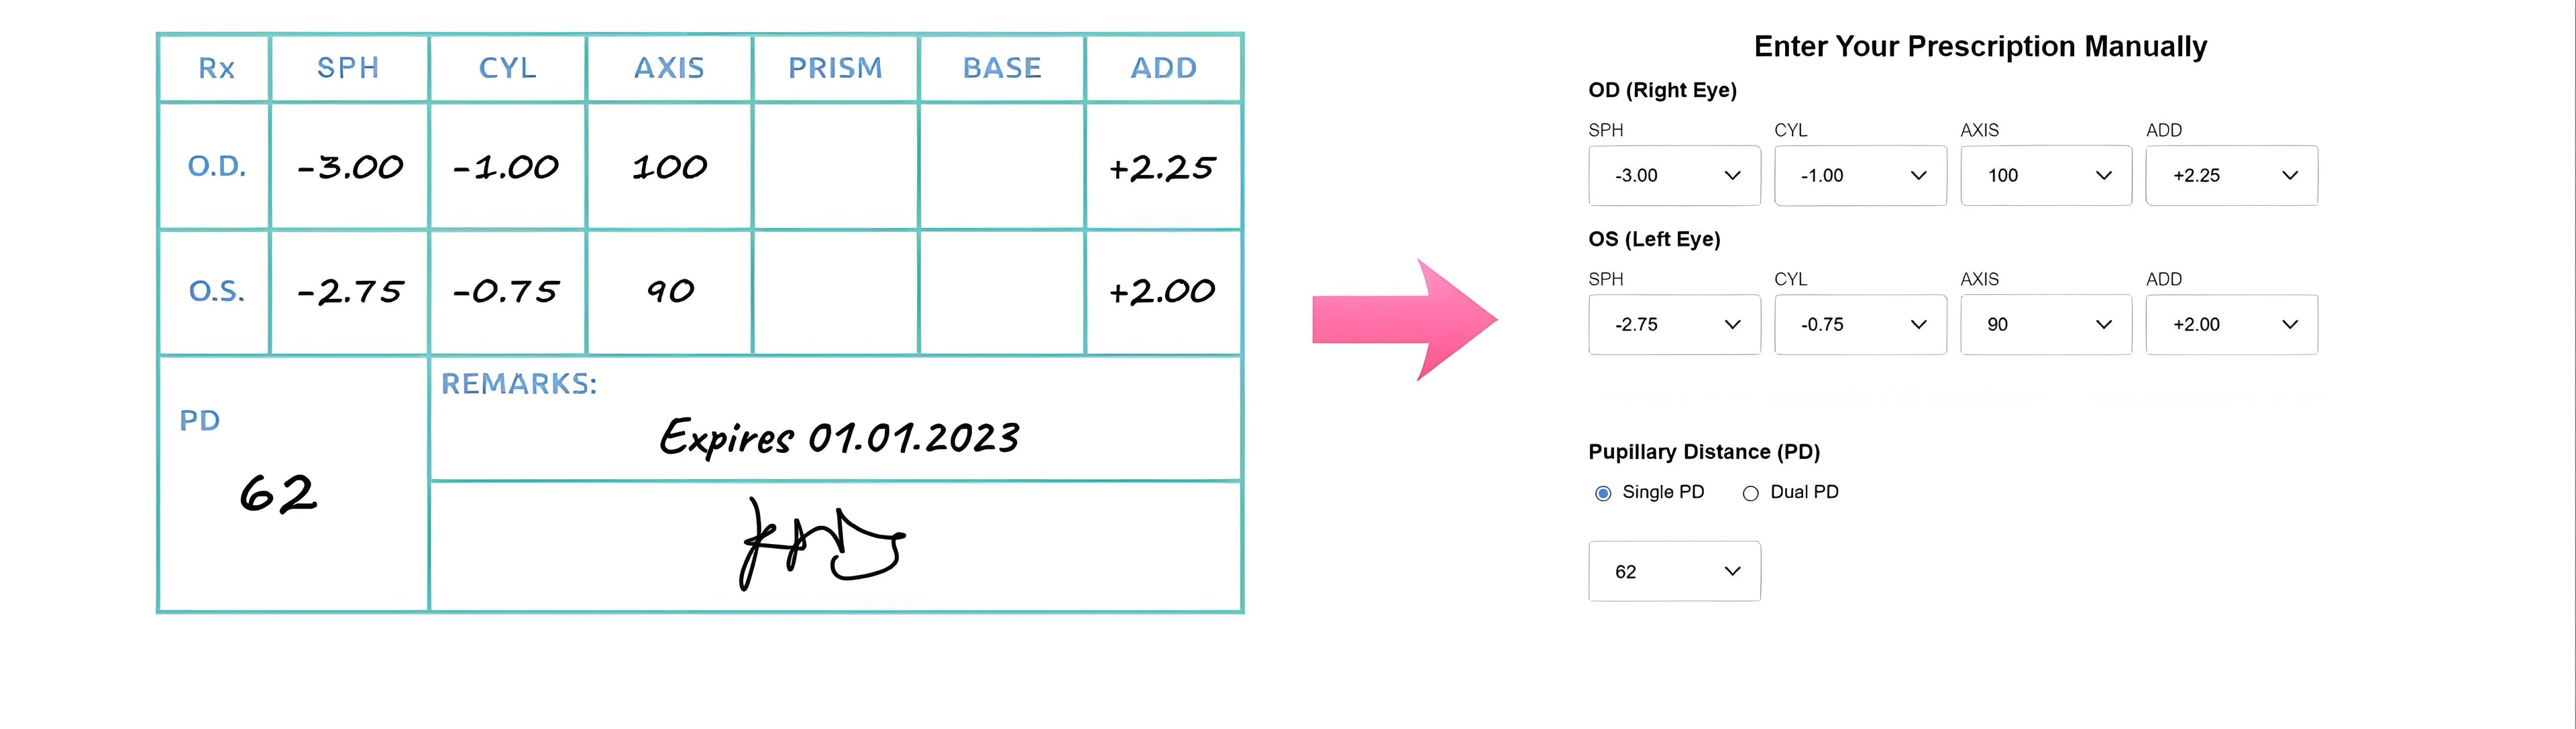Select the Single PD radio button
Screen dimensions: 2576x729
pyautogui.click(x=1603, y=493)
